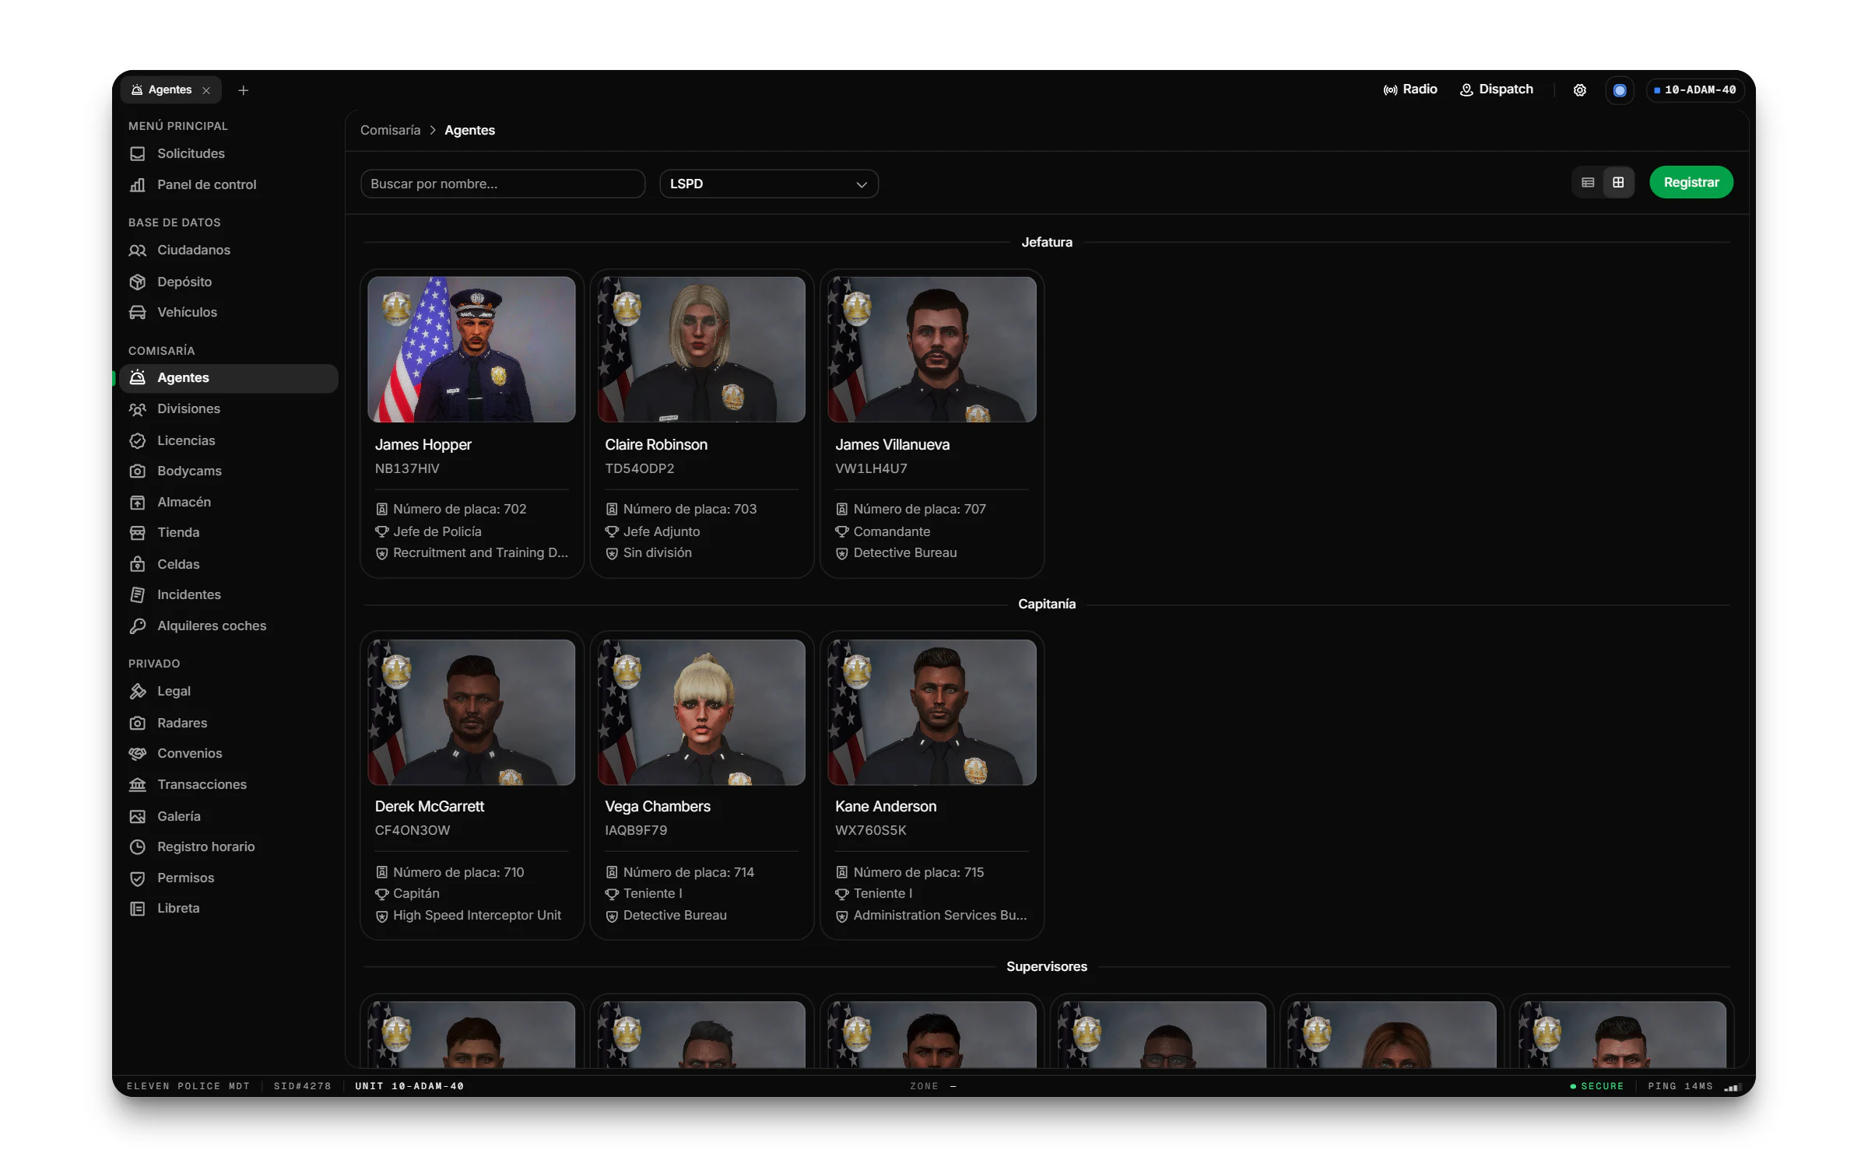The image size is (1868, 1167).
Task: Click the Vehículos car icon
Action: click(138, 312)
